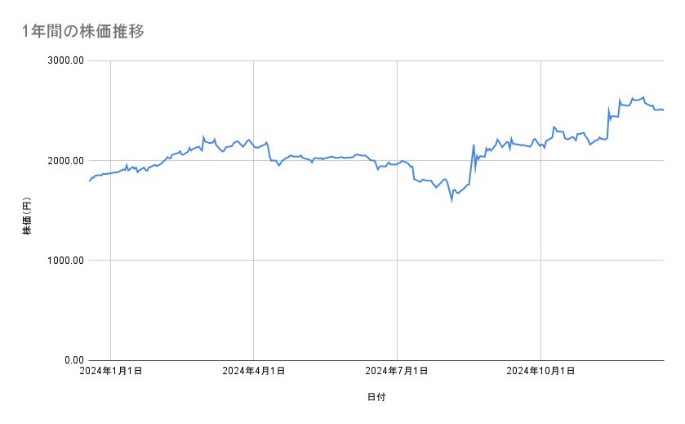Click the line where it crosses the 2024年4月1日 gridline

[254, 146]
